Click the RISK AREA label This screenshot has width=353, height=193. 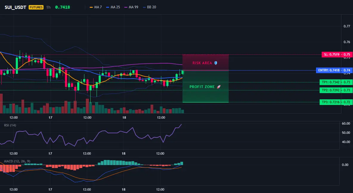click(202, 63)
